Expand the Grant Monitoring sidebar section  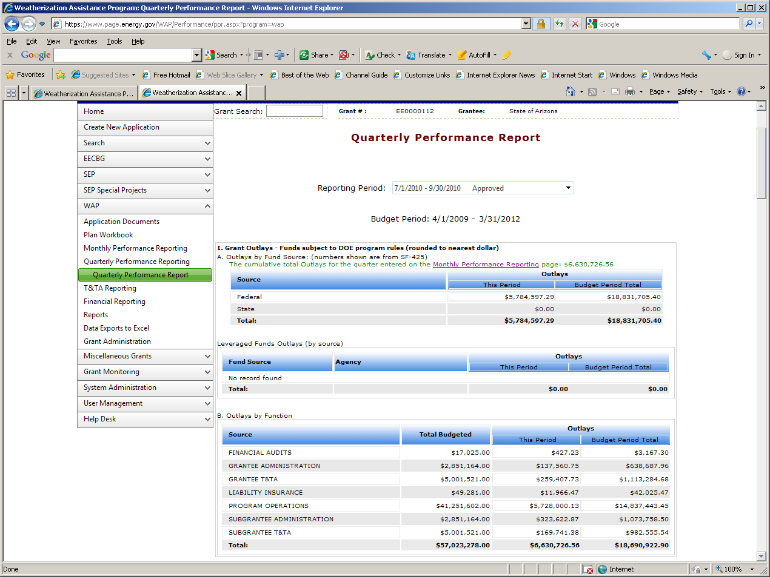pyautogui.click(x=145, y=372)
